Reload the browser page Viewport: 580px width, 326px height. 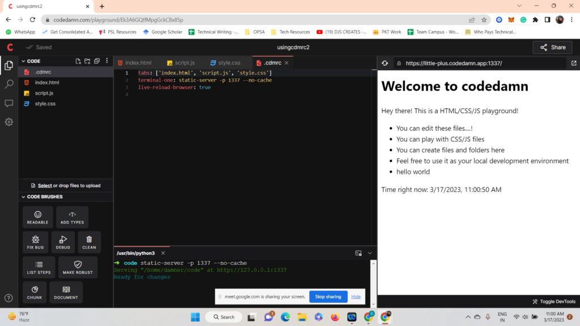[x=32, y=20]
